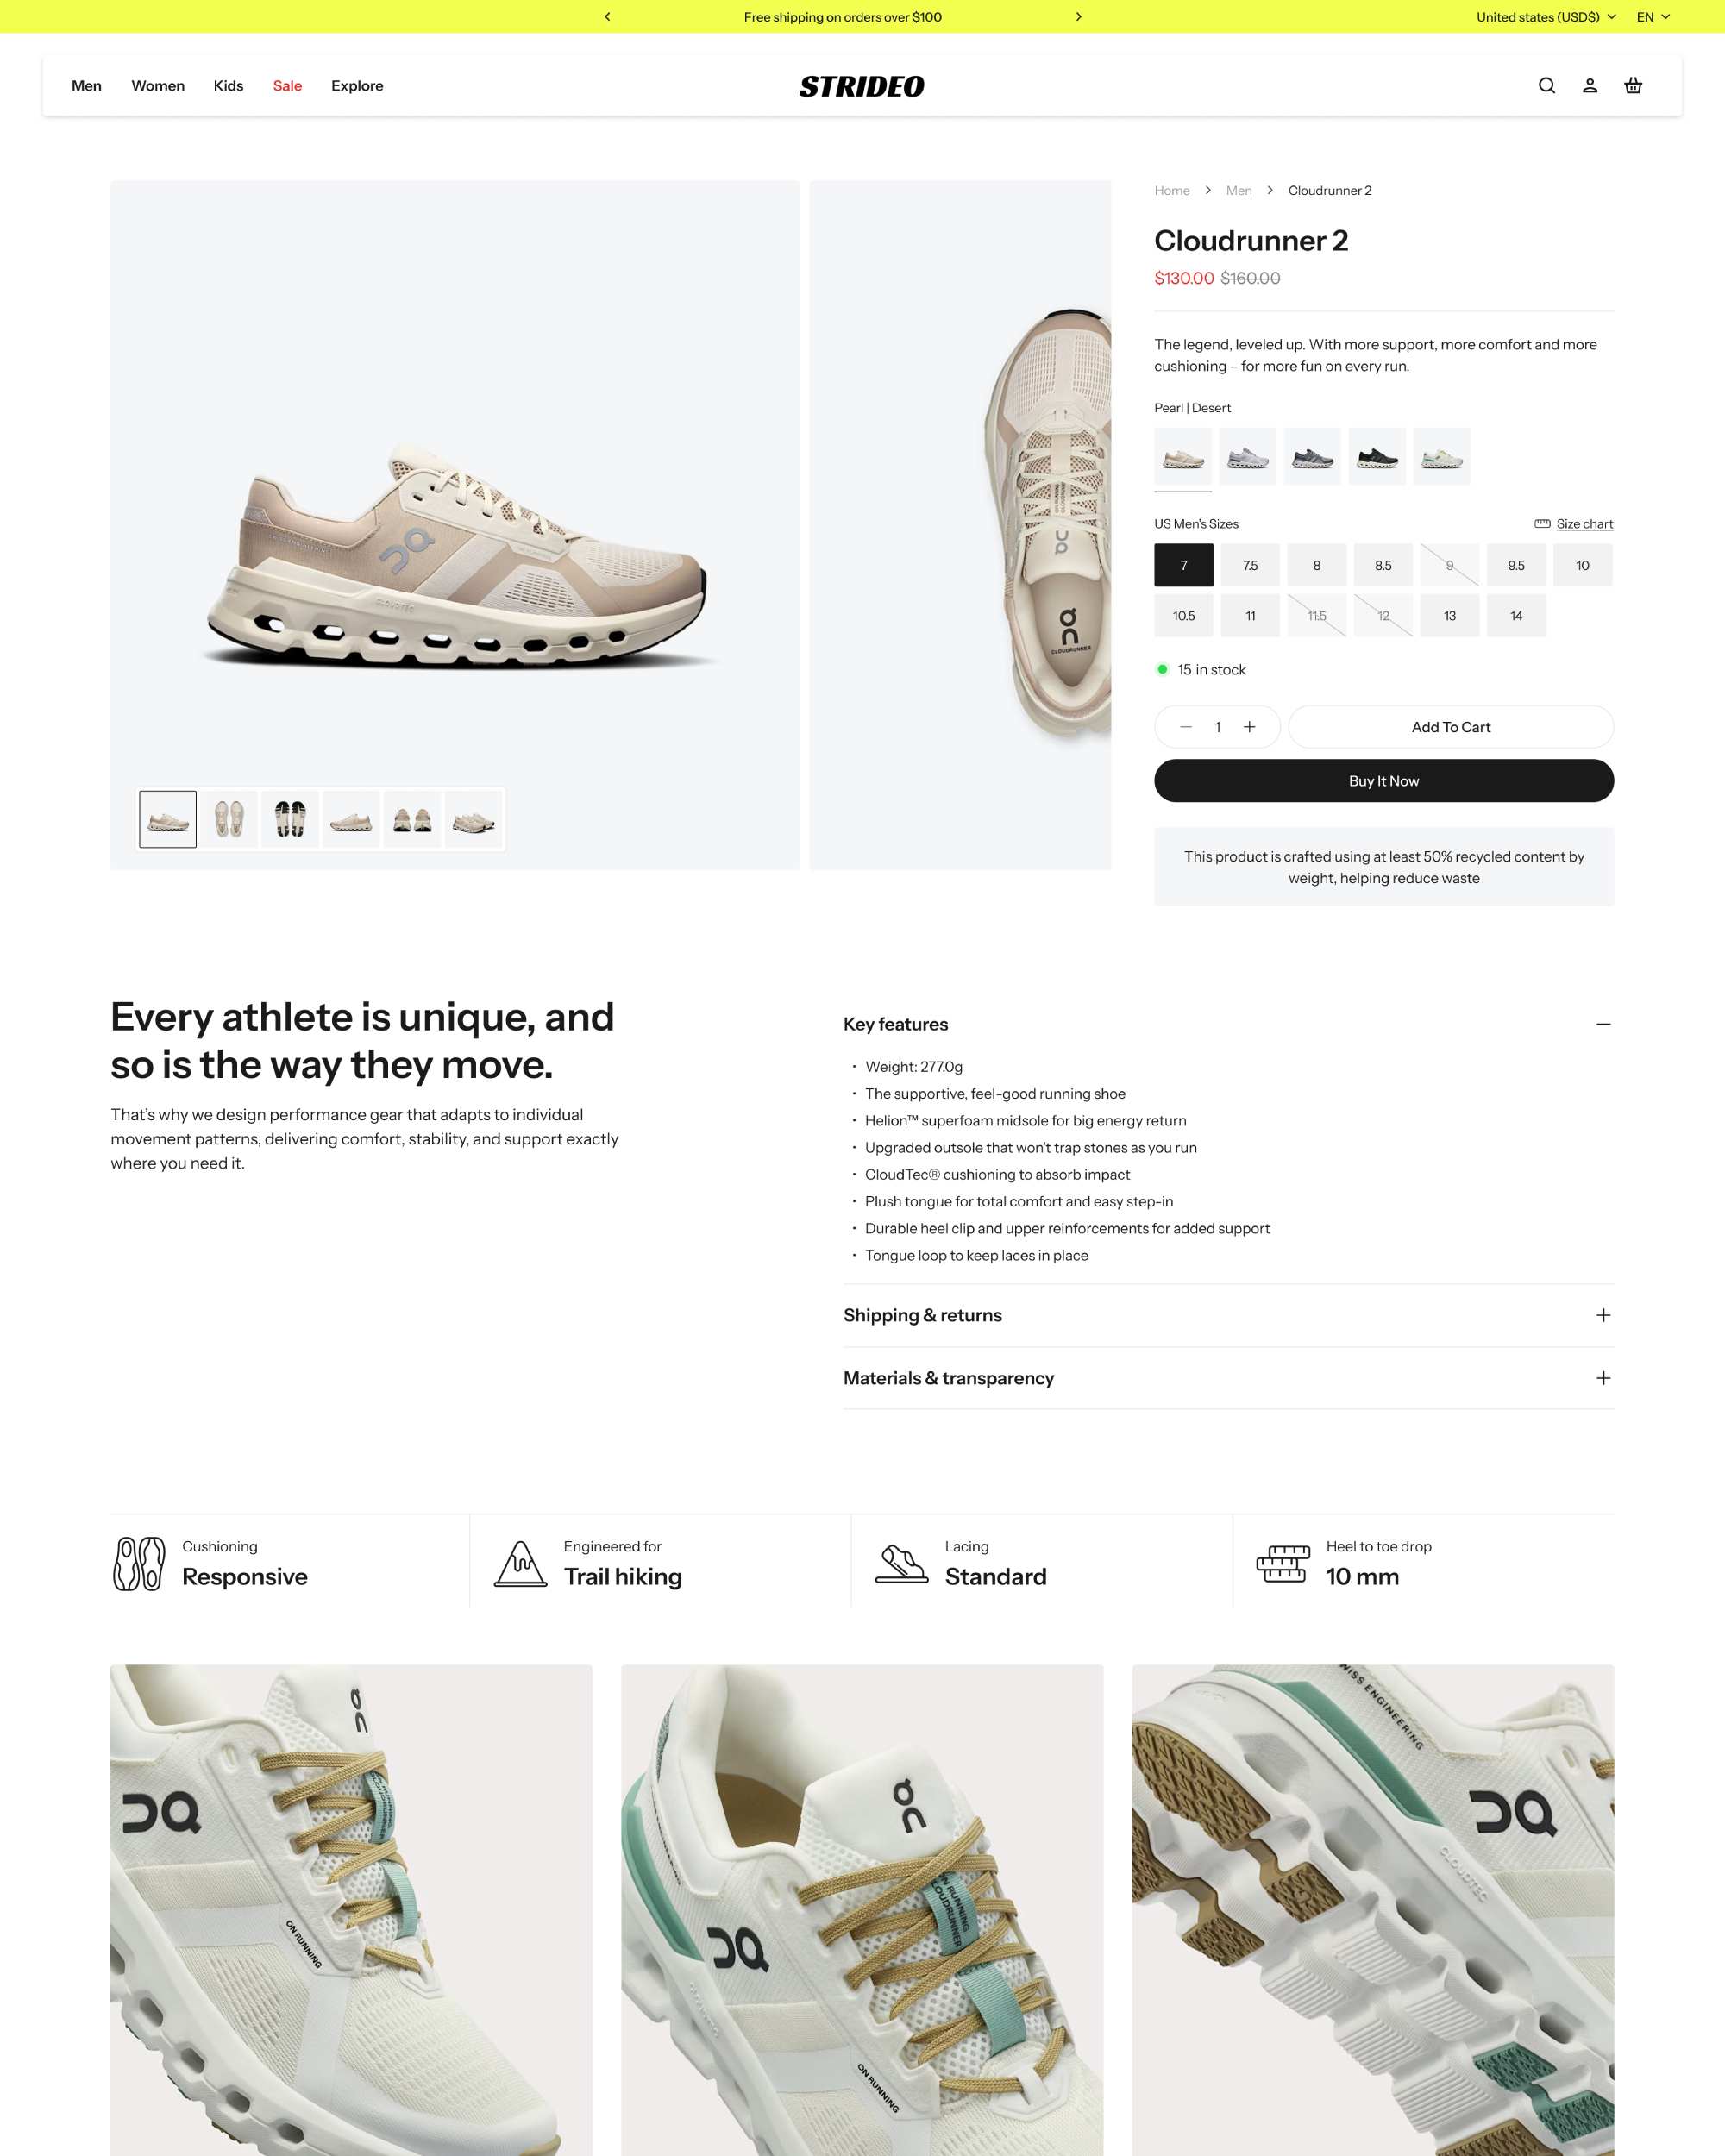Go to the Sale menu item
Screen dimensions: 1725x2156
tap(287, 86)
